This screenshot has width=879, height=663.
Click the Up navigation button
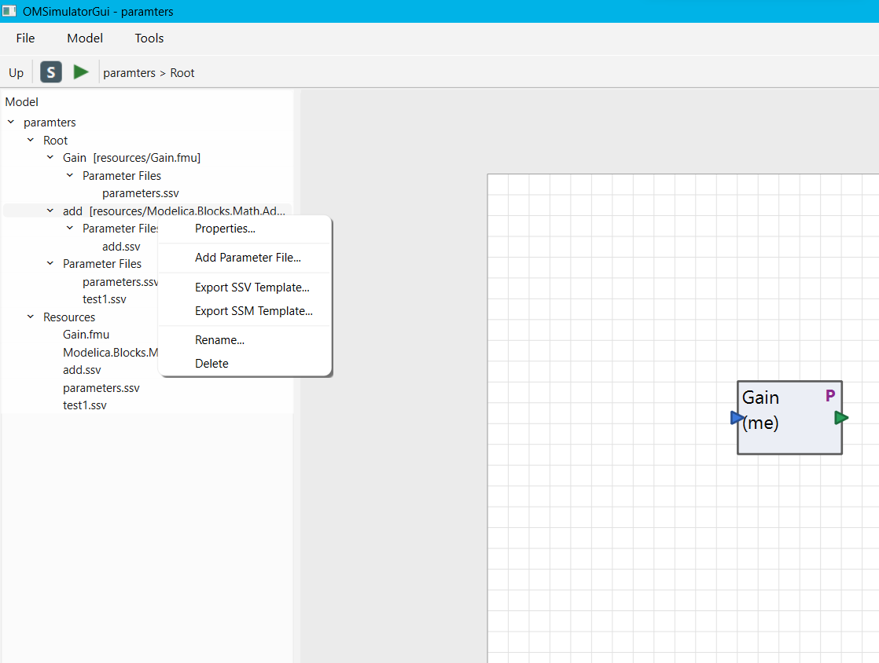tap(17, 73)
